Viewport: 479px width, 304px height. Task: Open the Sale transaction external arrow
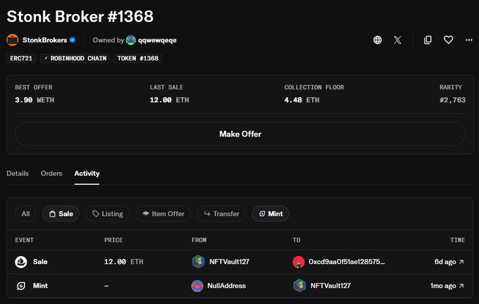coord(461,262)
